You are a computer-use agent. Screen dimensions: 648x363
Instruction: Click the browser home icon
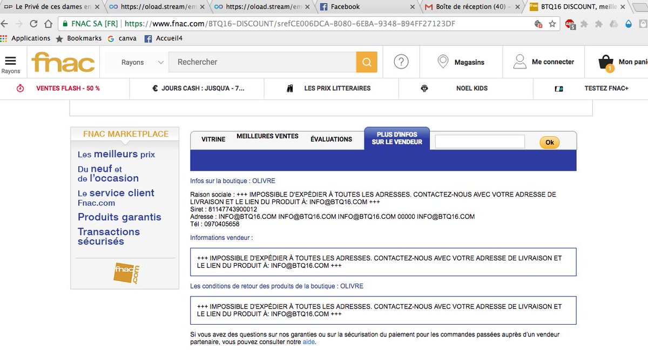point(48,24)
